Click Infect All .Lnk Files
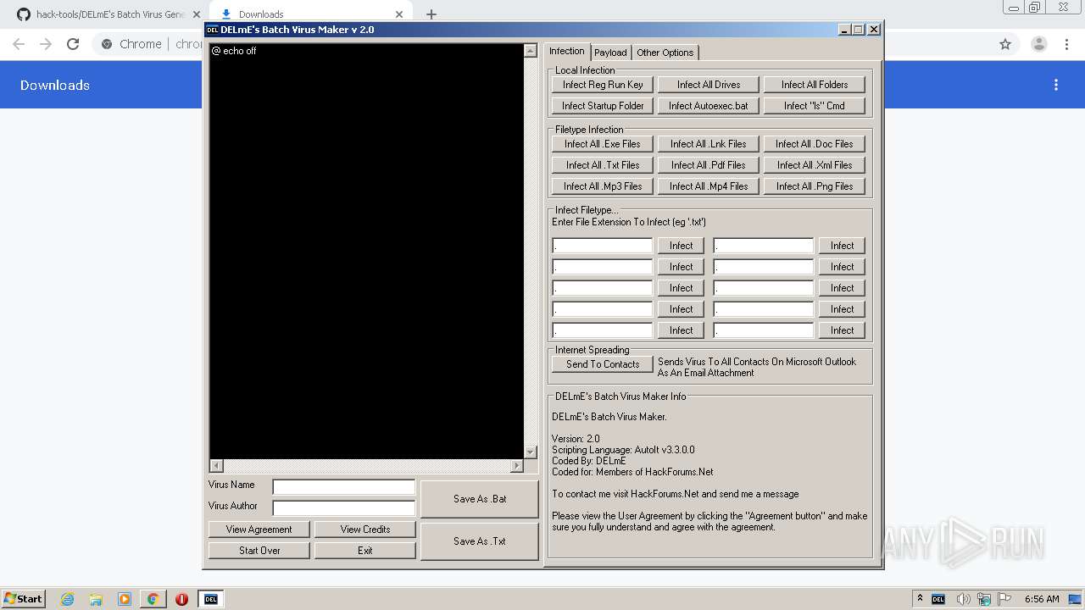Screen dimensions: 1085x610 coord(709,144)
